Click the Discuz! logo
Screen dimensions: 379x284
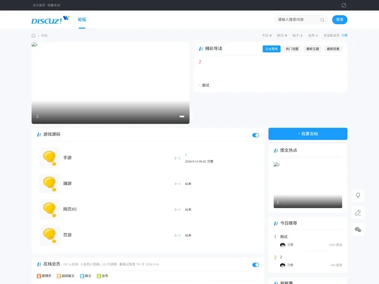pyautogui.click(x=51, y=20)
